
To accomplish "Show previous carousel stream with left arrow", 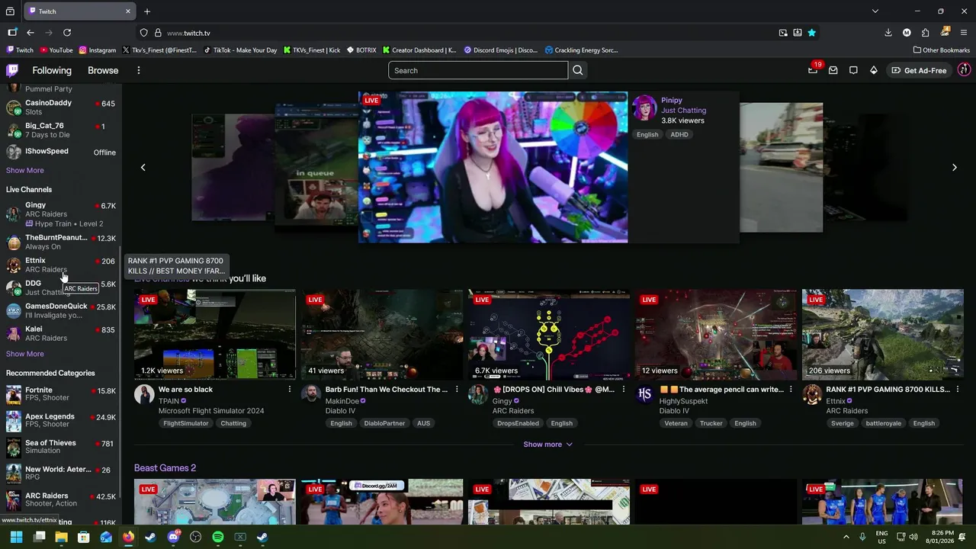I will pyautogui.click(x=143, y=167).
